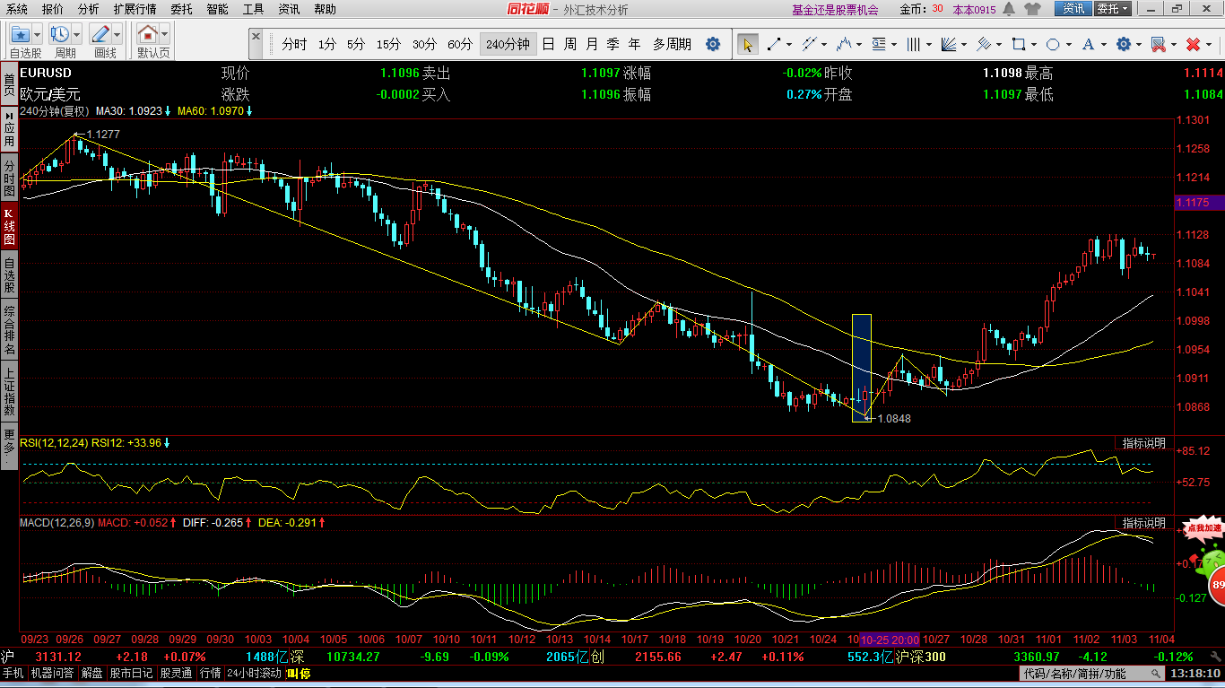Open the 系统 menu

(16, 9)
